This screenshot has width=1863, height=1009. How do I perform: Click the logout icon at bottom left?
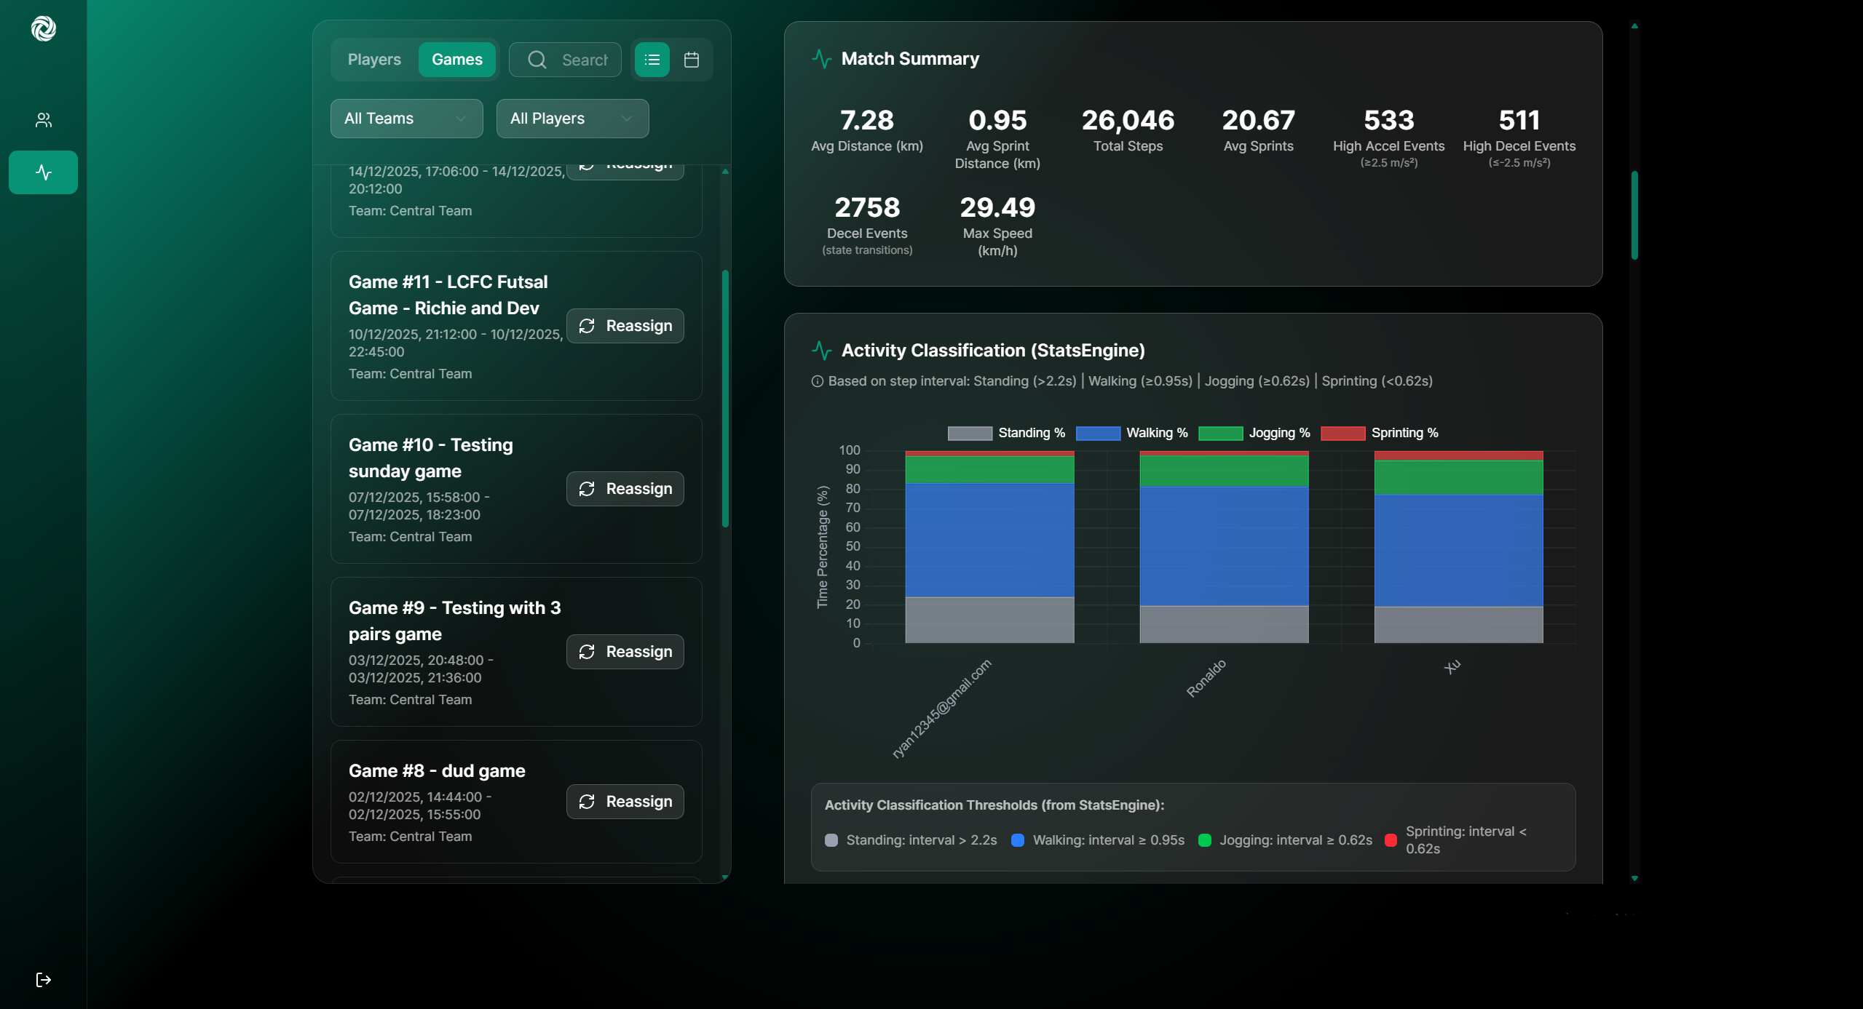[43, 979]
